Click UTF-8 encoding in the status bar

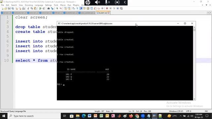188,111
